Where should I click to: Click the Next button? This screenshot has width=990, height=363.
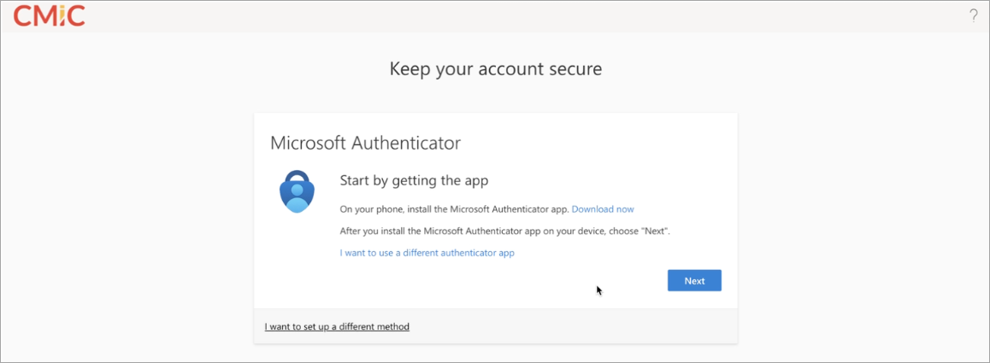pyautogui.click(x=694, y=281)
